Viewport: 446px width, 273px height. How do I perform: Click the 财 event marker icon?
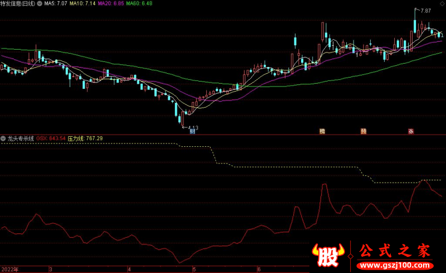[192, 132]
